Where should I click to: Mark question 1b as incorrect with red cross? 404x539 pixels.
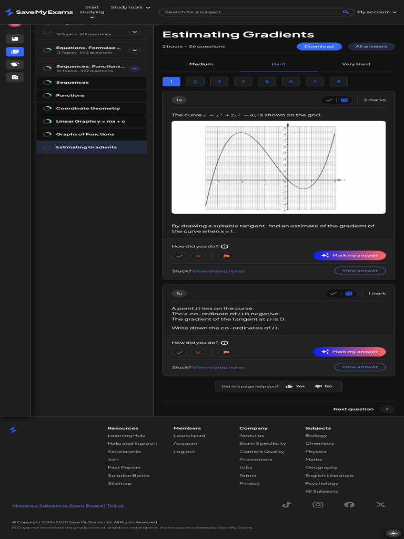click(x=198, y=353)
